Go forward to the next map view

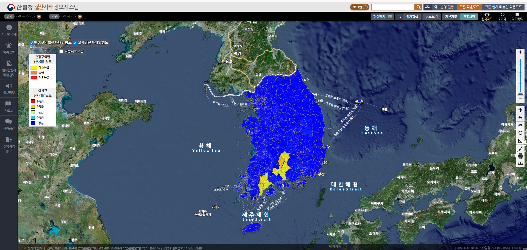coord(520,125)
